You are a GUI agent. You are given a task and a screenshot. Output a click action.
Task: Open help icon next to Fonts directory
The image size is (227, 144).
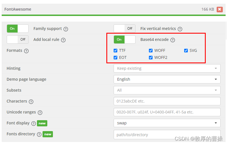[x=39, y=134]
